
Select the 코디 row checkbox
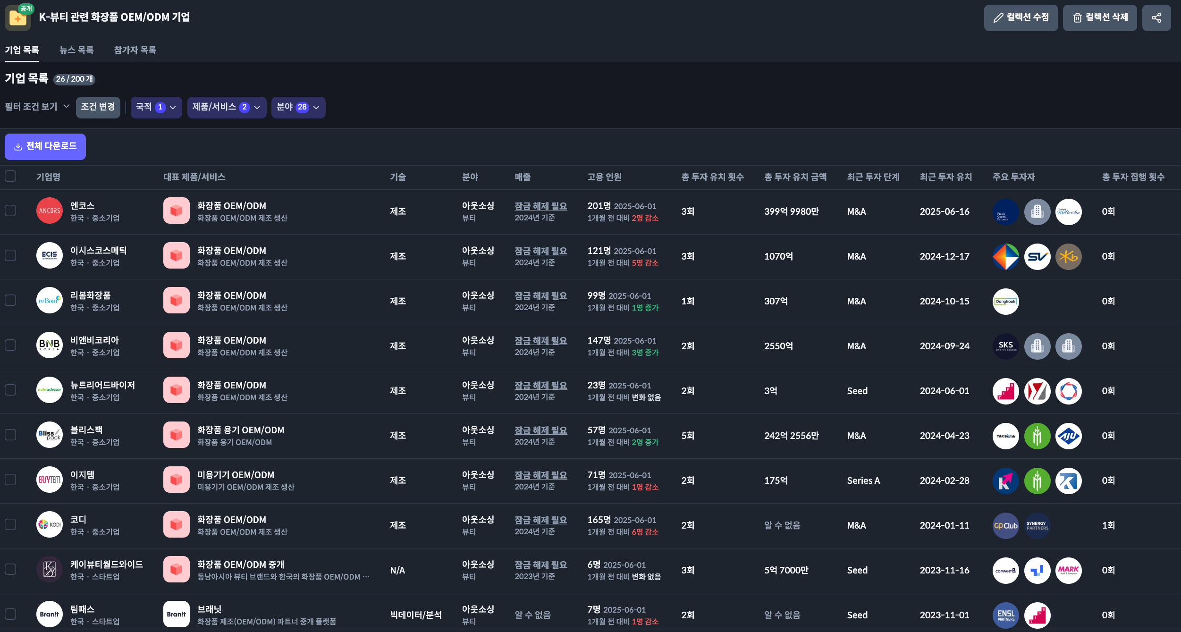click(10, 525)
